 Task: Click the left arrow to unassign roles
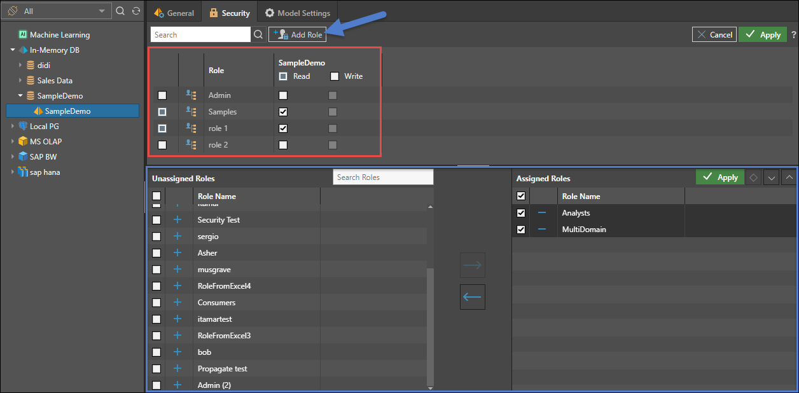pos(472,297)
